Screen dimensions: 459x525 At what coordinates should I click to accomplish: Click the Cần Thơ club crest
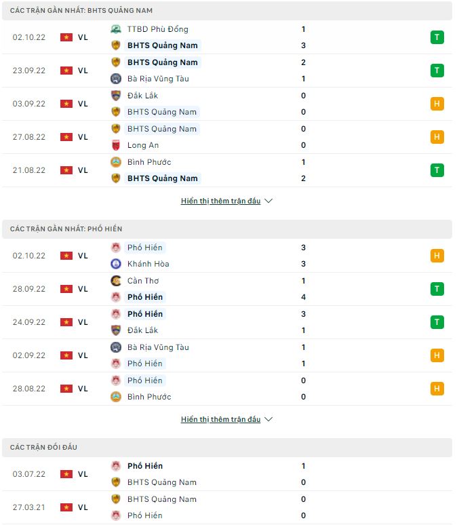115,281
